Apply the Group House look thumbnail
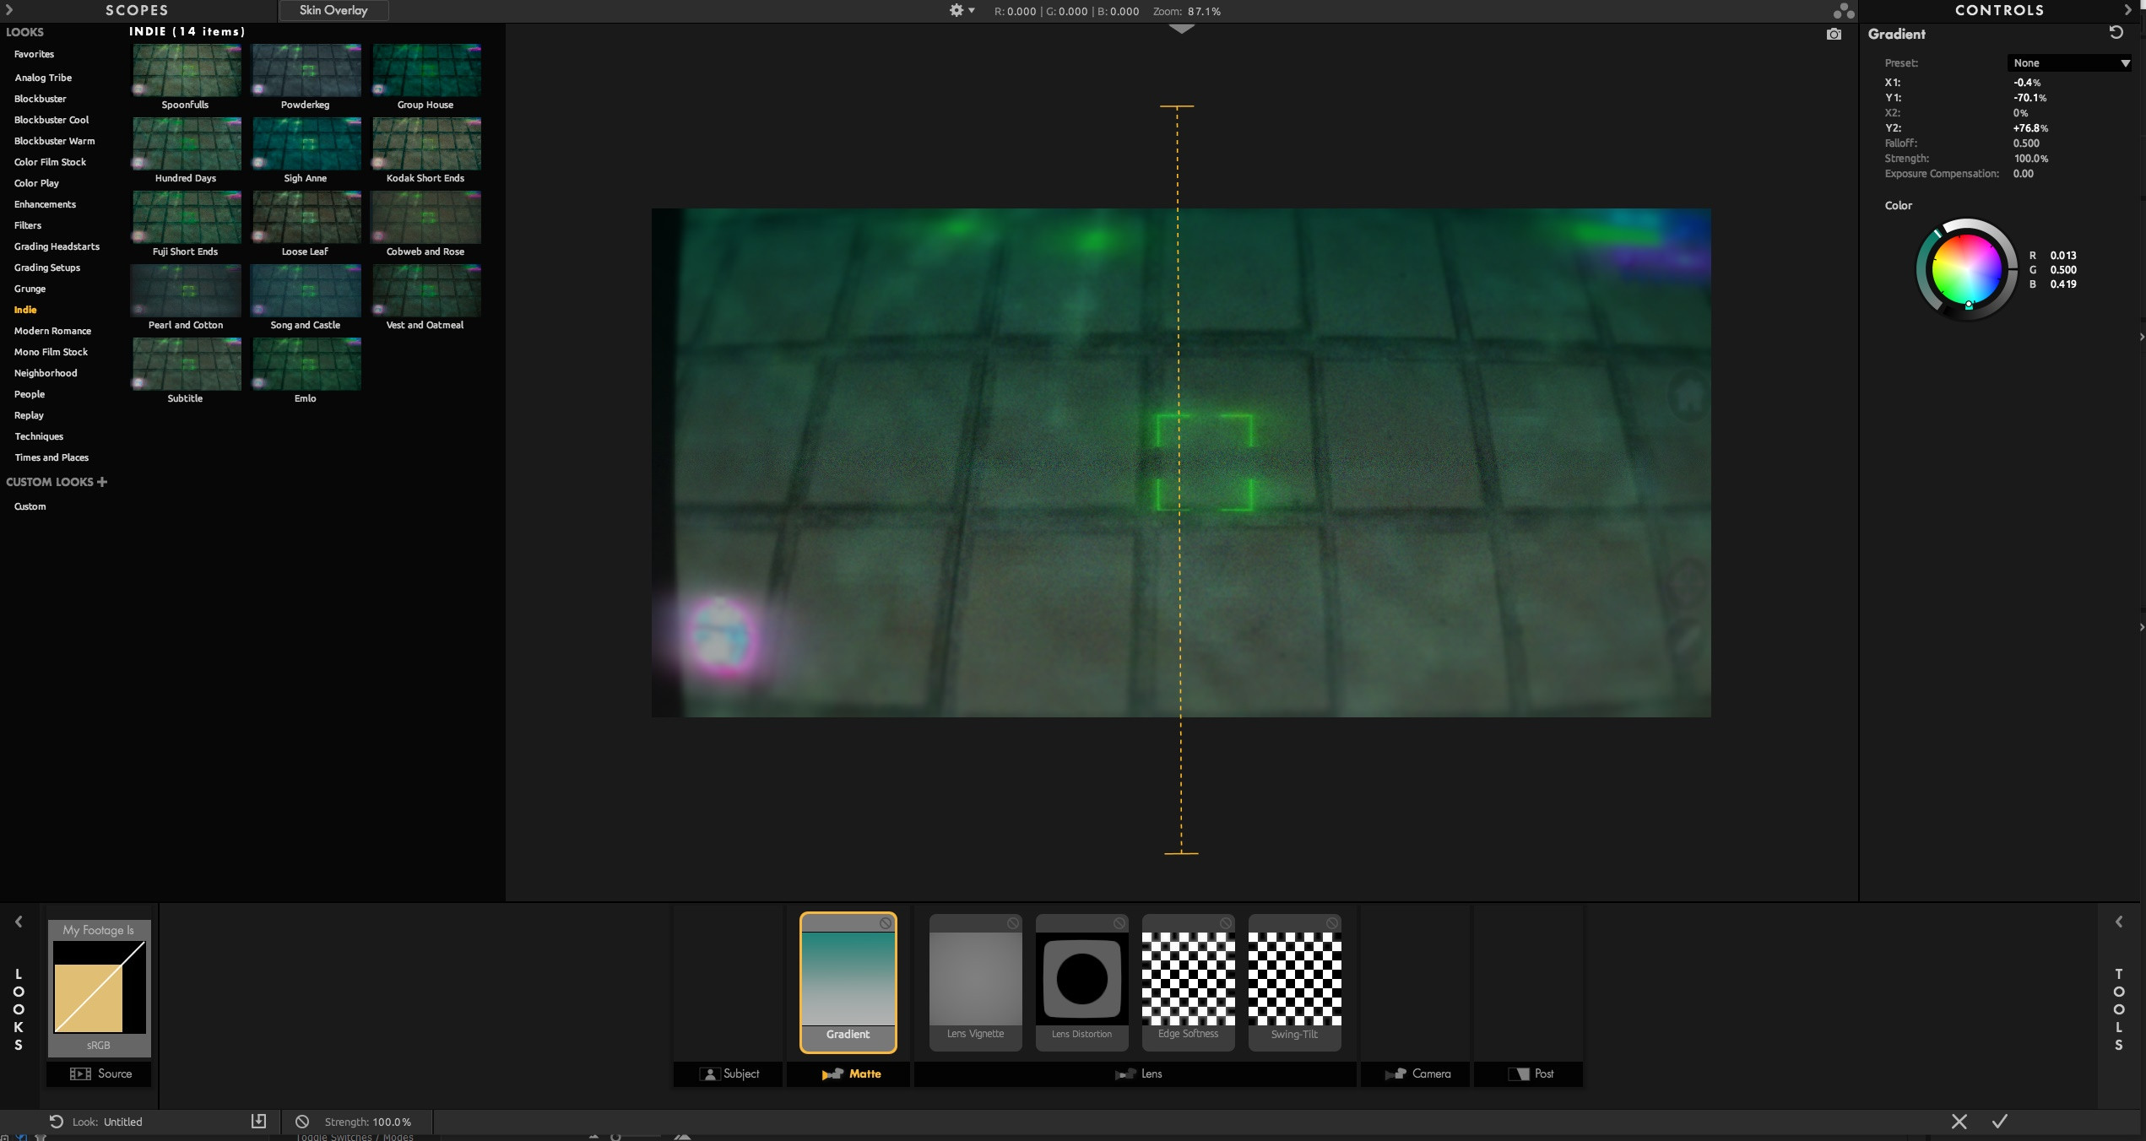This screenshot has width=2146, height=1141. [426, 71]
